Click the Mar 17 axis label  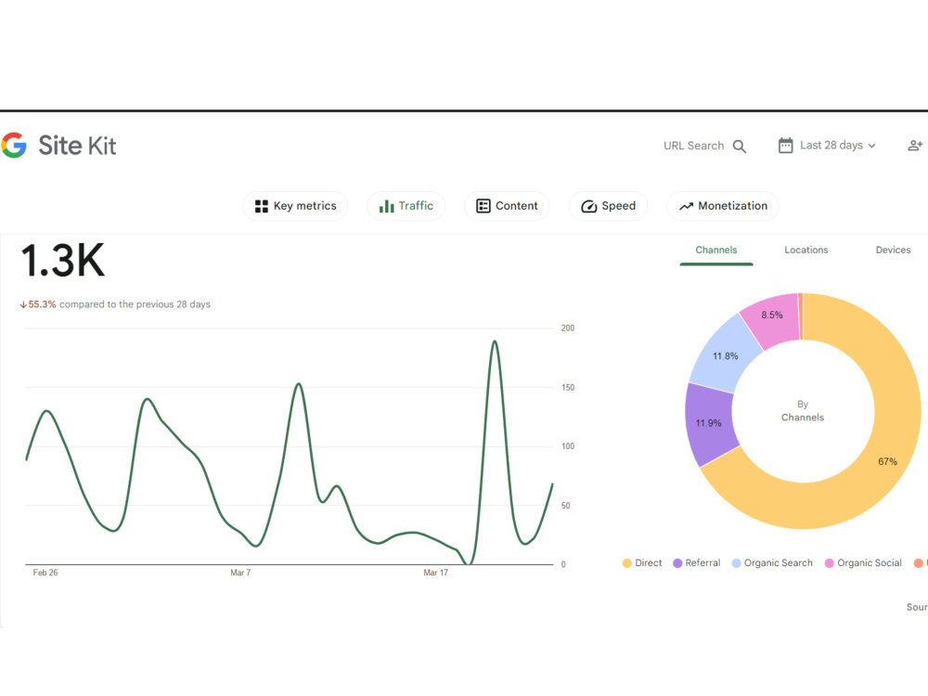pyautogui.click(x=435, y=573)
